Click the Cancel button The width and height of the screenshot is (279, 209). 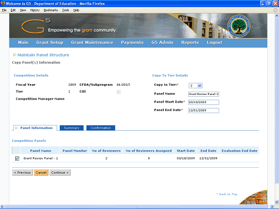(x=41, y=172)
